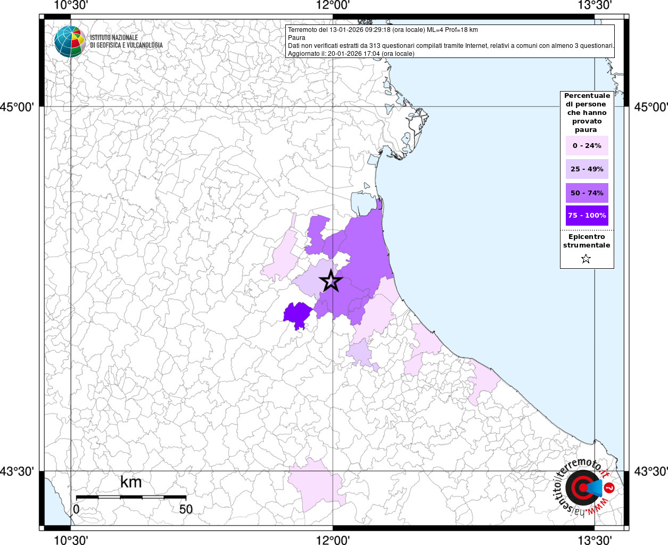The width and height of the screenshot is (668, 545).
Task: Click the pale purple municipality near the 43°30' line
Action: pos(317,484)
